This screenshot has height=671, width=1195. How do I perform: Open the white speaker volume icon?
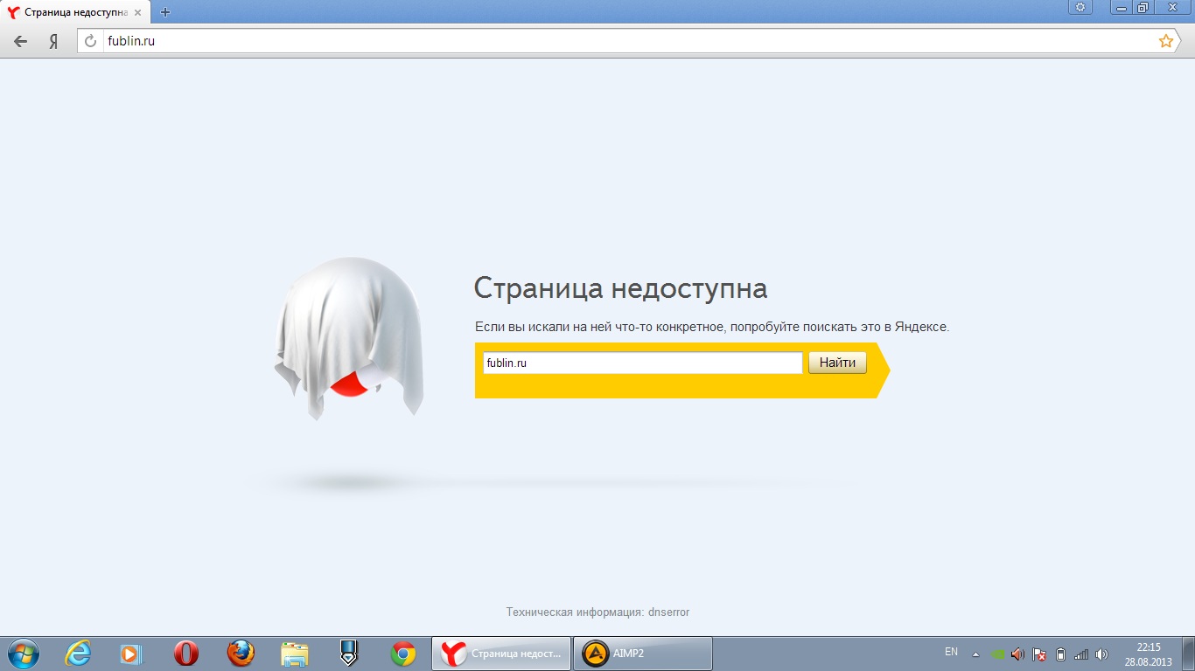pyautogui.click(x=1101, y=654)
